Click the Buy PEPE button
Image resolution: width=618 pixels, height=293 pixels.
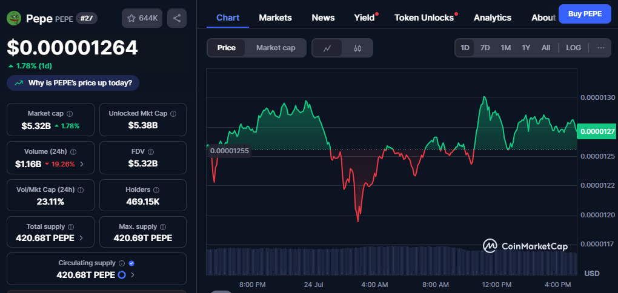[x=585, y=14]
